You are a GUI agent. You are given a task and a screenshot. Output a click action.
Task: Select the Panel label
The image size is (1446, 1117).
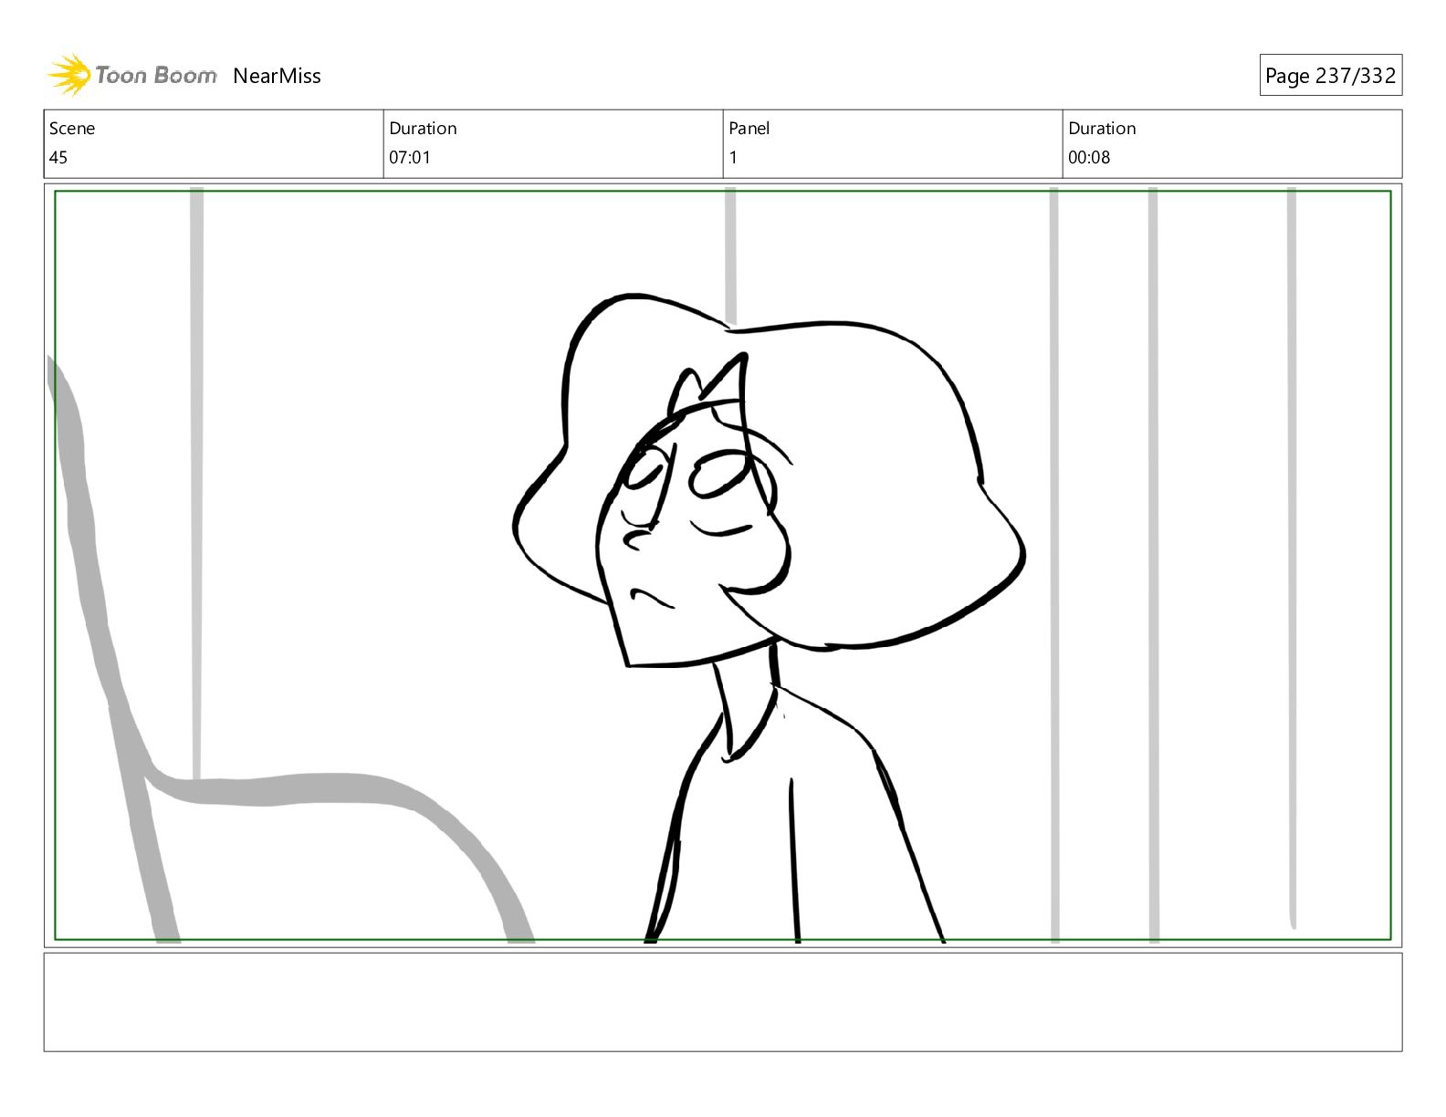click(749, 129)
